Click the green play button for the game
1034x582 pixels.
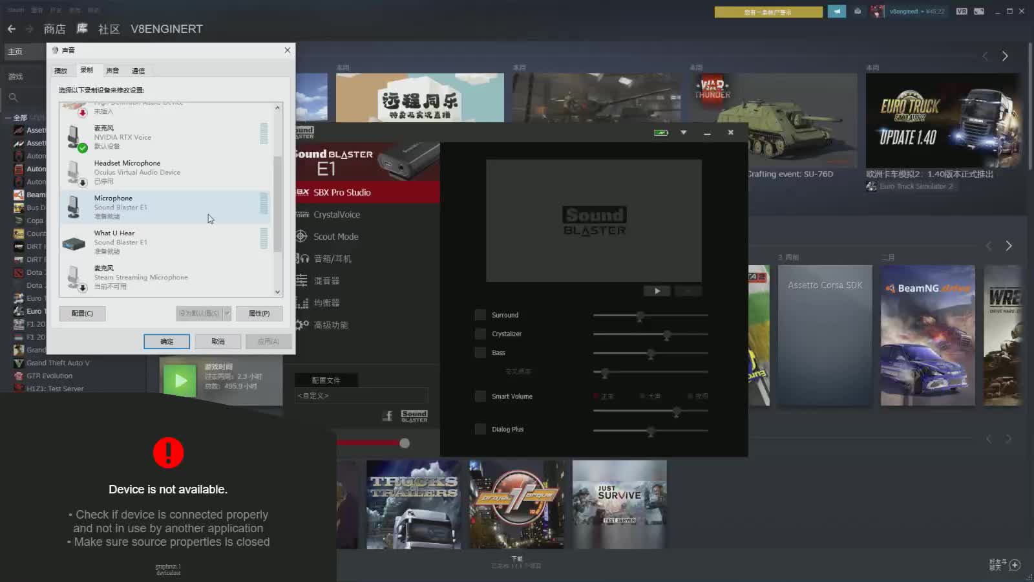(x=180, y=381)
